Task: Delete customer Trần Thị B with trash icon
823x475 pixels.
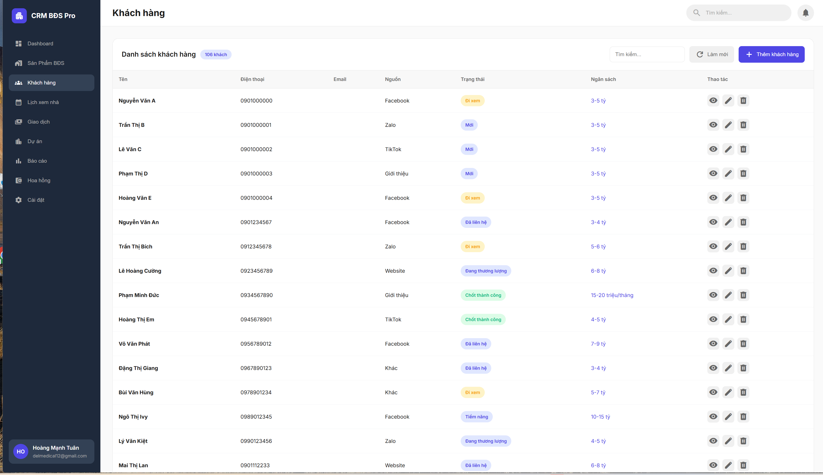Action: tap(743, 125)
